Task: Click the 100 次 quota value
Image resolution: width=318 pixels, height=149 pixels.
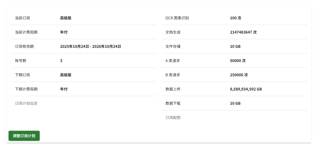Action: coord(236,18)
